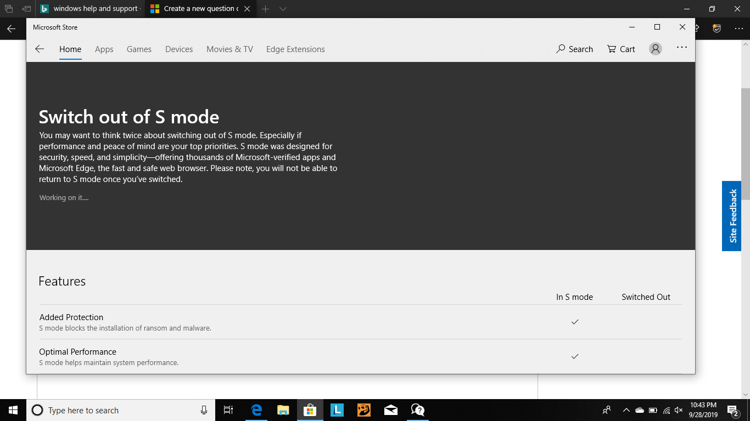Click the 'Features' heading

click(62, 281)
